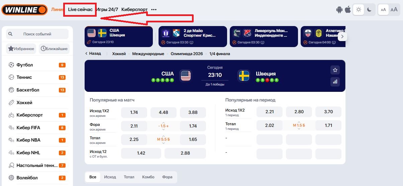Click the Поиск событий search field

pyautogui.click(x=37, y=34)
